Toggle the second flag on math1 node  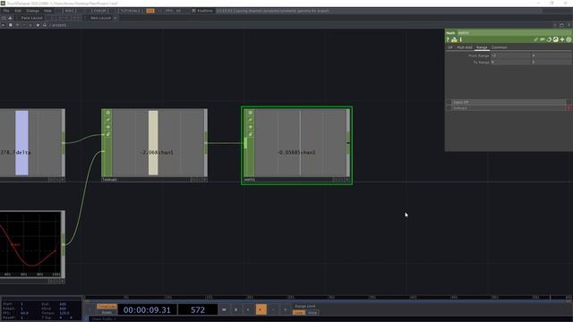tap(251, 120)
